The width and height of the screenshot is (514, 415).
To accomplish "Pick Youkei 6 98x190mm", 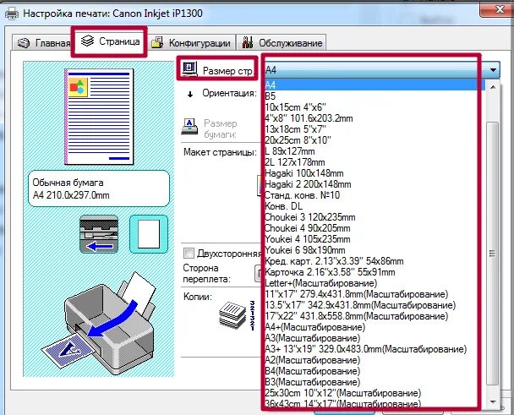I will (x=375, y=250).
